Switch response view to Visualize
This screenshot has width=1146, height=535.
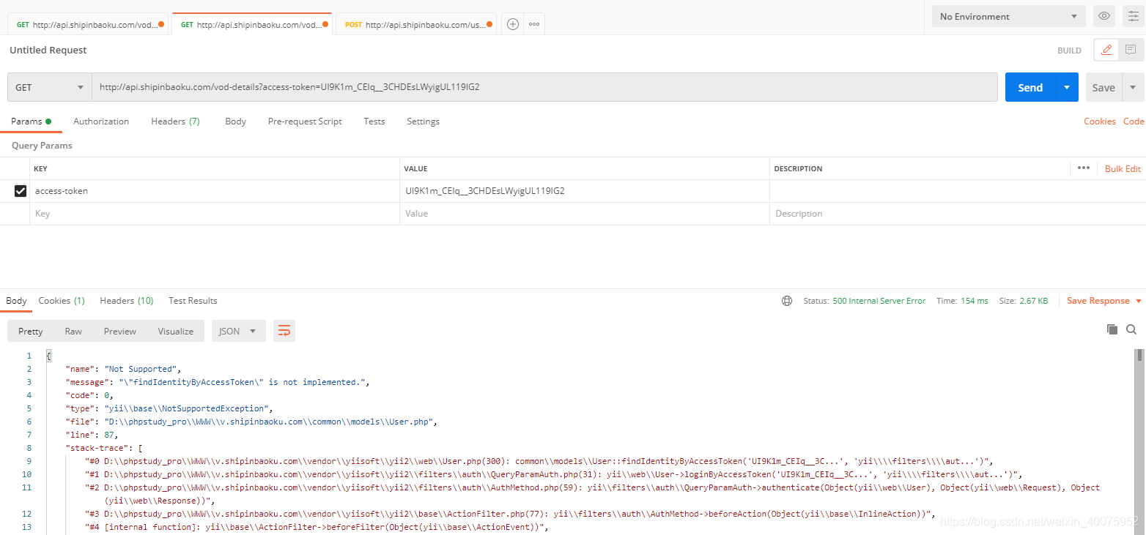(x=176, y=331)
